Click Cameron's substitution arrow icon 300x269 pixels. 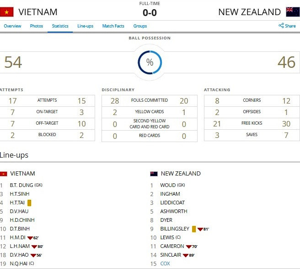(188, 246)
